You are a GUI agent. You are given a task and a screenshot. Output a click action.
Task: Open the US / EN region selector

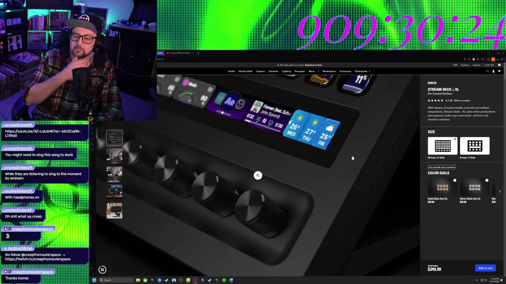pos(489,65)
